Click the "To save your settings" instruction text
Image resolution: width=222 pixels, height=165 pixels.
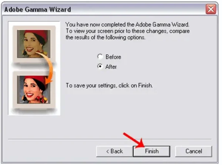click(x=109, y=85)
